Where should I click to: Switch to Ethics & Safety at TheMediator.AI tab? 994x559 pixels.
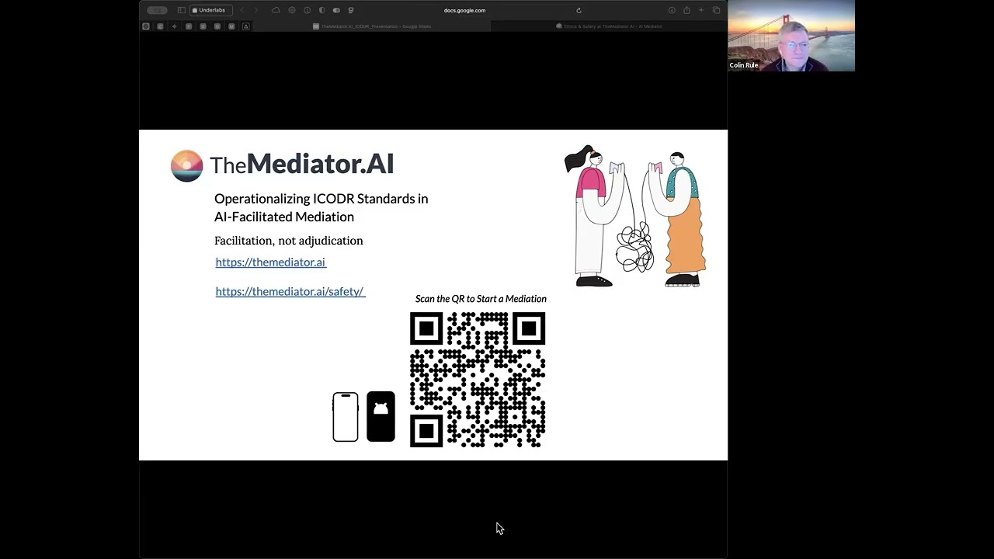point(609,26)
